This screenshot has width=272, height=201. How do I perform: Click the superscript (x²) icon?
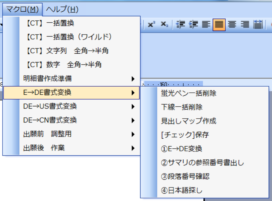point(151,25)
